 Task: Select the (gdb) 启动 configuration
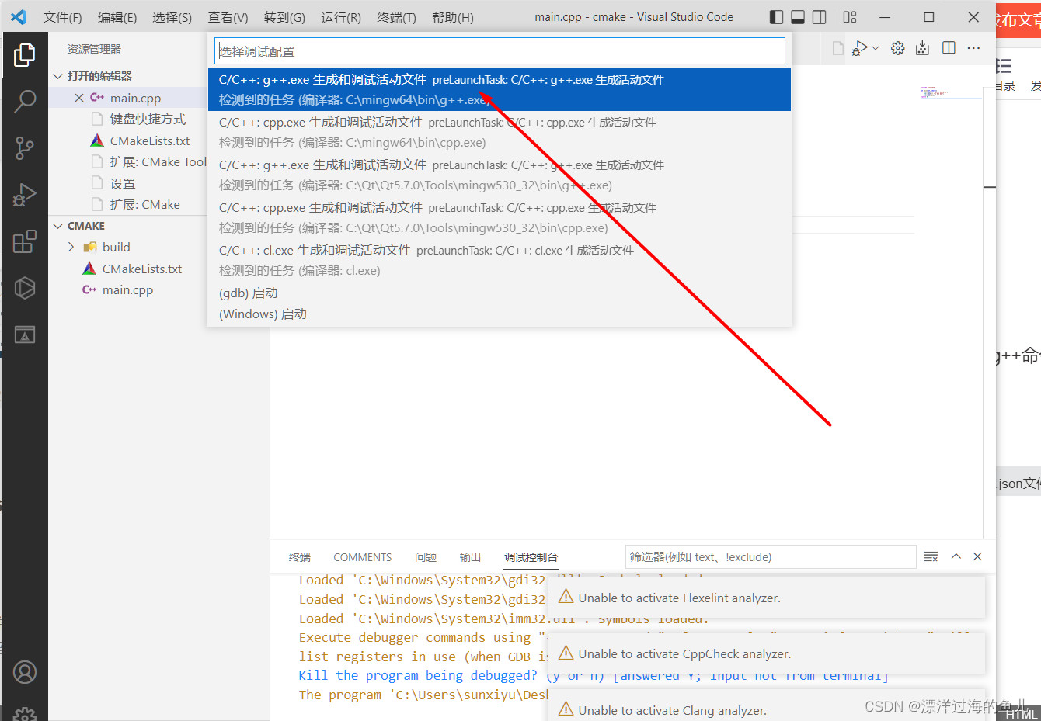point(500,293)
